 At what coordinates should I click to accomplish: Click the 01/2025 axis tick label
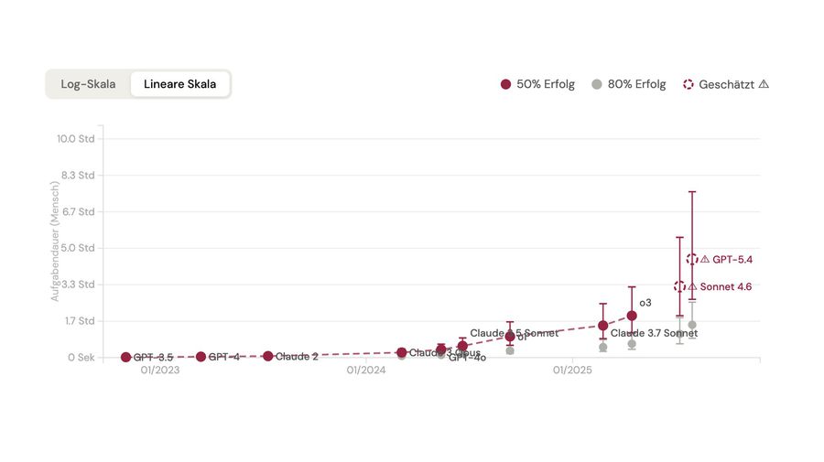click(x=572, y=370)
